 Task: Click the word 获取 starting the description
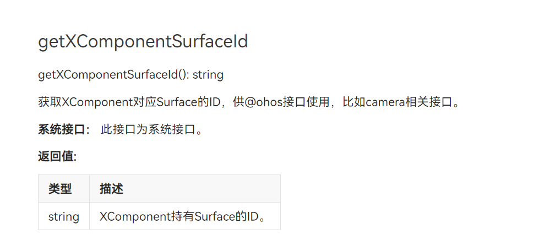coord(50,102)
